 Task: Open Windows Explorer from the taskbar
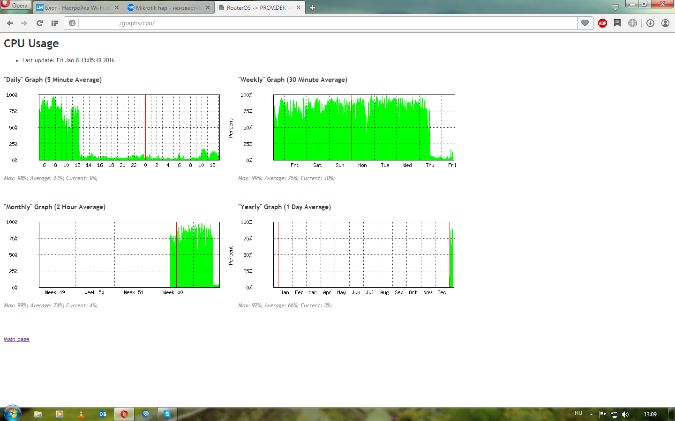click(38, 414)
